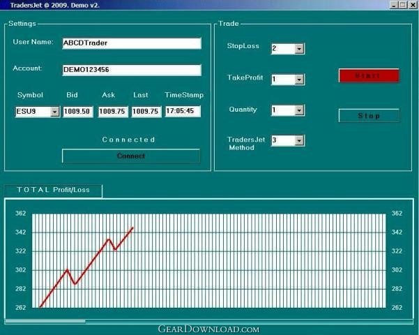Image resolution: width=419 pixels, height=335 pixels.
Task: Minimize the TradersJet window
Action: click(x=394, y=5)
